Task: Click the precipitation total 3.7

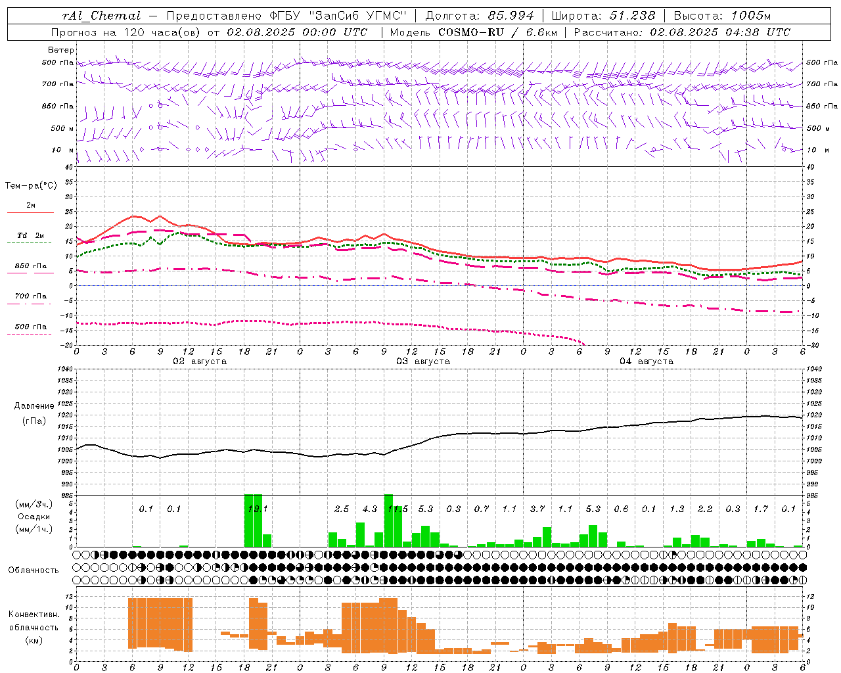Action: 537,509
